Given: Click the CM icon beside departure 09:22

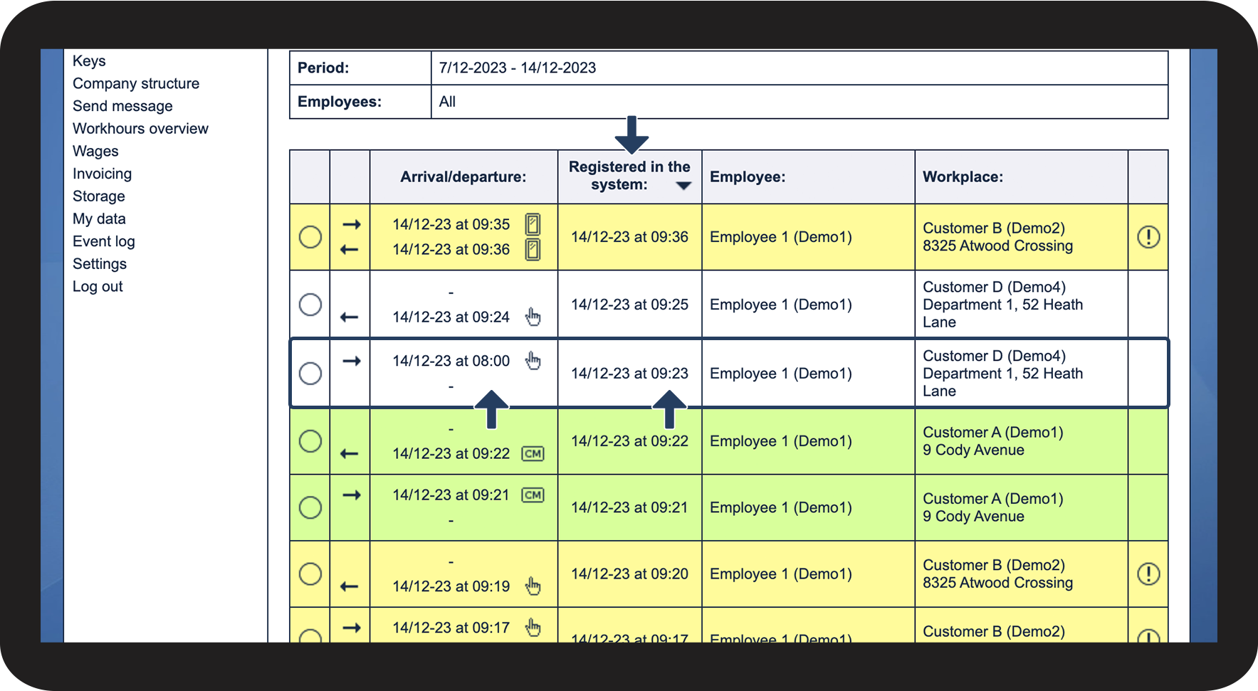Looking at the screenshot, I should [533, 453].
